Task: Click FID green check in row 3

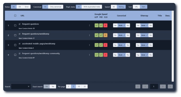Action: tap(101, 45)
